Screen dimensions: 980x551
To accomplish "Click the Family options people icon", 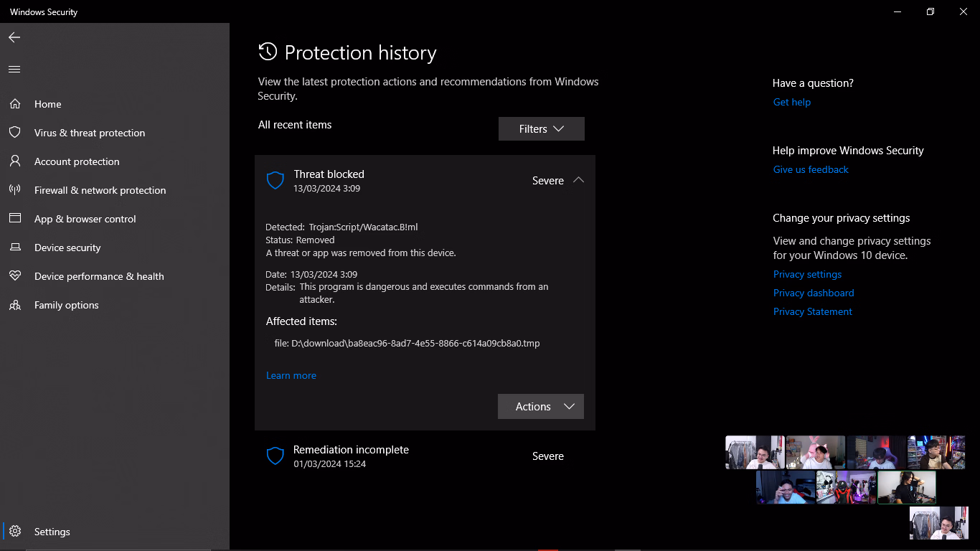I will (14, 305).
